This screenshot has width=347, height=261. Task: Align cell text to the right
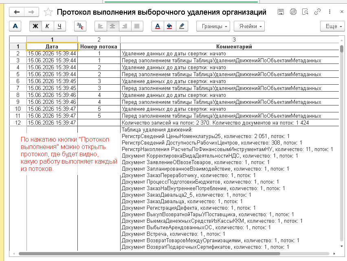click(125, 26)
